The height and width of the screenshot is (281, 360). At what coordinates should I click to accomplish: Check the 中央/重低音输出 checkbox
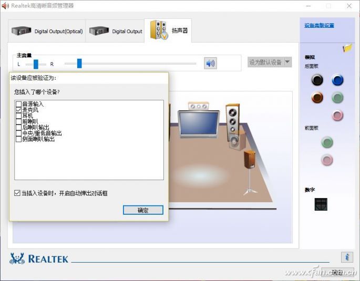pyautogui.click(x=18, y=133)
